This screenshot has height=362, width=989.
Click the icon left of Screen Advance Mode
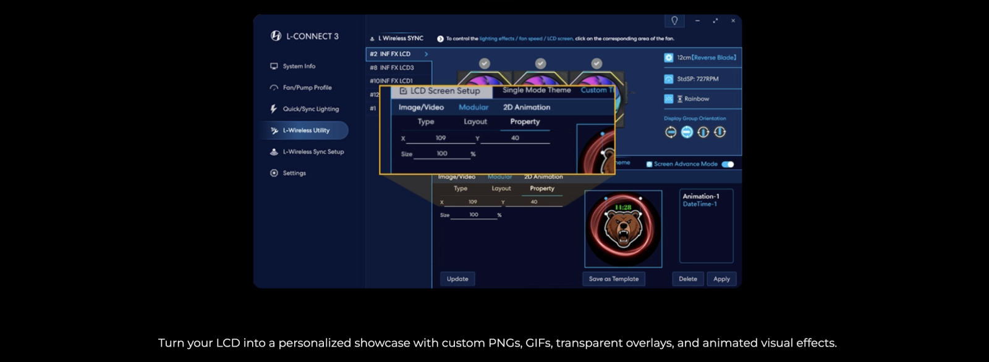(x=649, y=164)
